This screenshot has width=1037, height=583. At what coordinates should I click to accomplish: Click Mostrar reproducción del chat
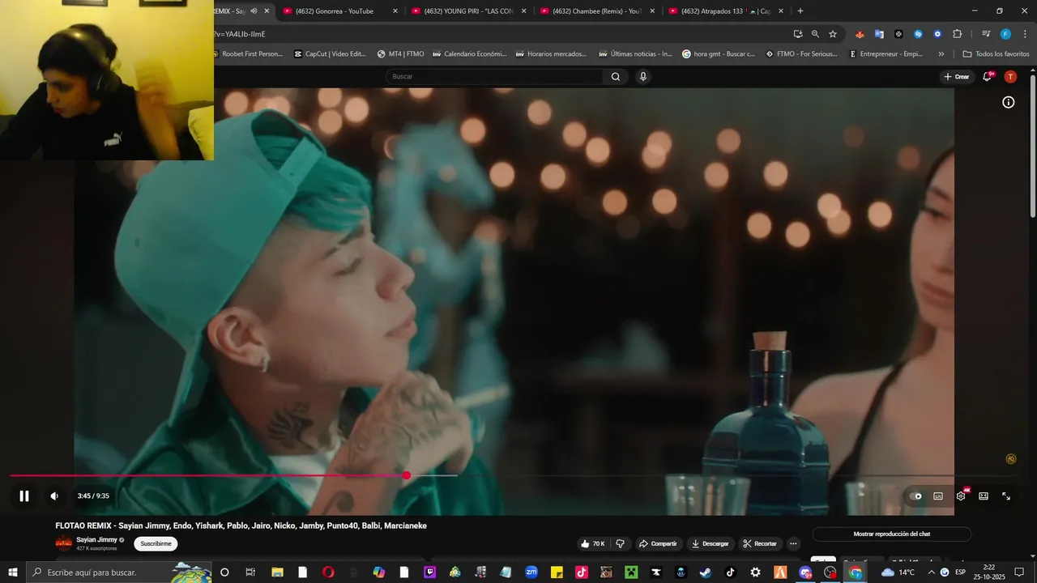tap(891, 534)
